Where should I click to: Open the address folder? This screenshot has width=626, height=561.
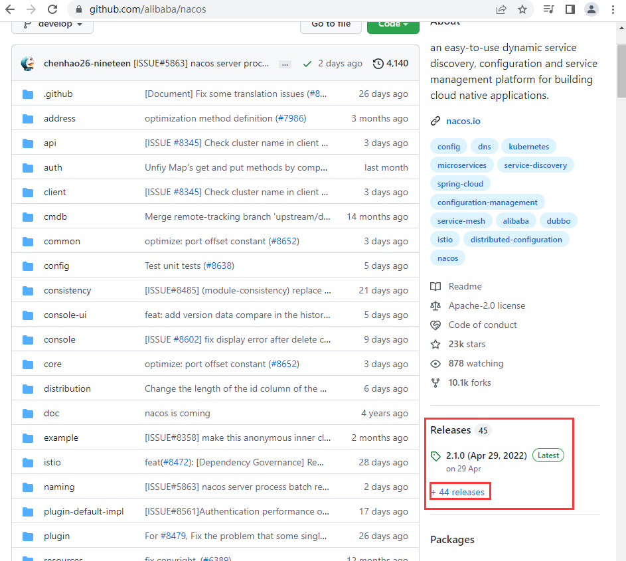60,119
